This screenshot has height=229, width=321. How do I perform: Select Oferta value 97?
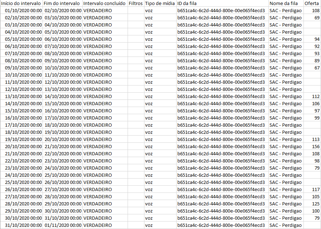coord(312,111)
